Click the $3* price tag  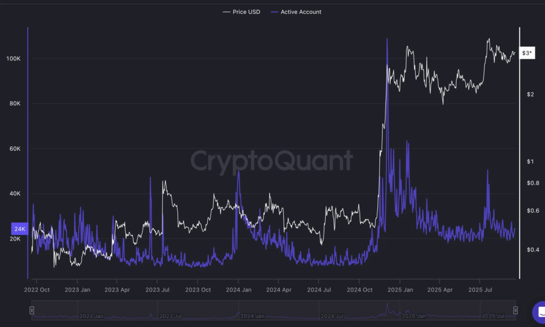527,53
